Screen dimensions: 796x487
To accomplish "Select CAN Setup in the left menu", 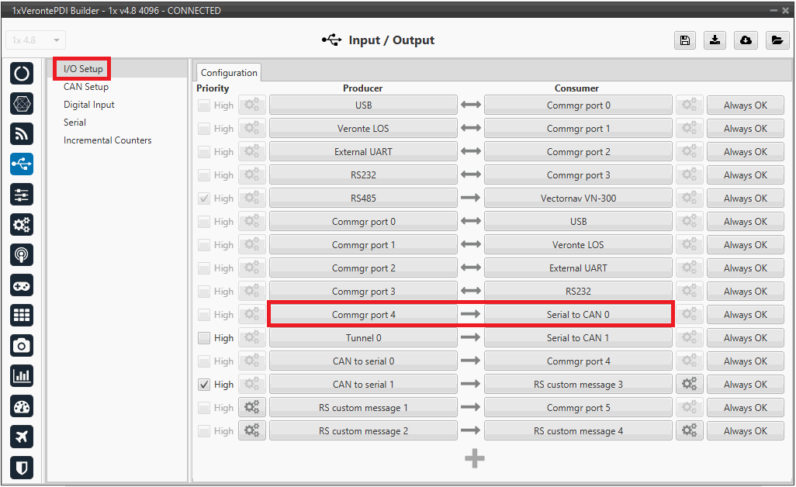I will click(86, 87).
